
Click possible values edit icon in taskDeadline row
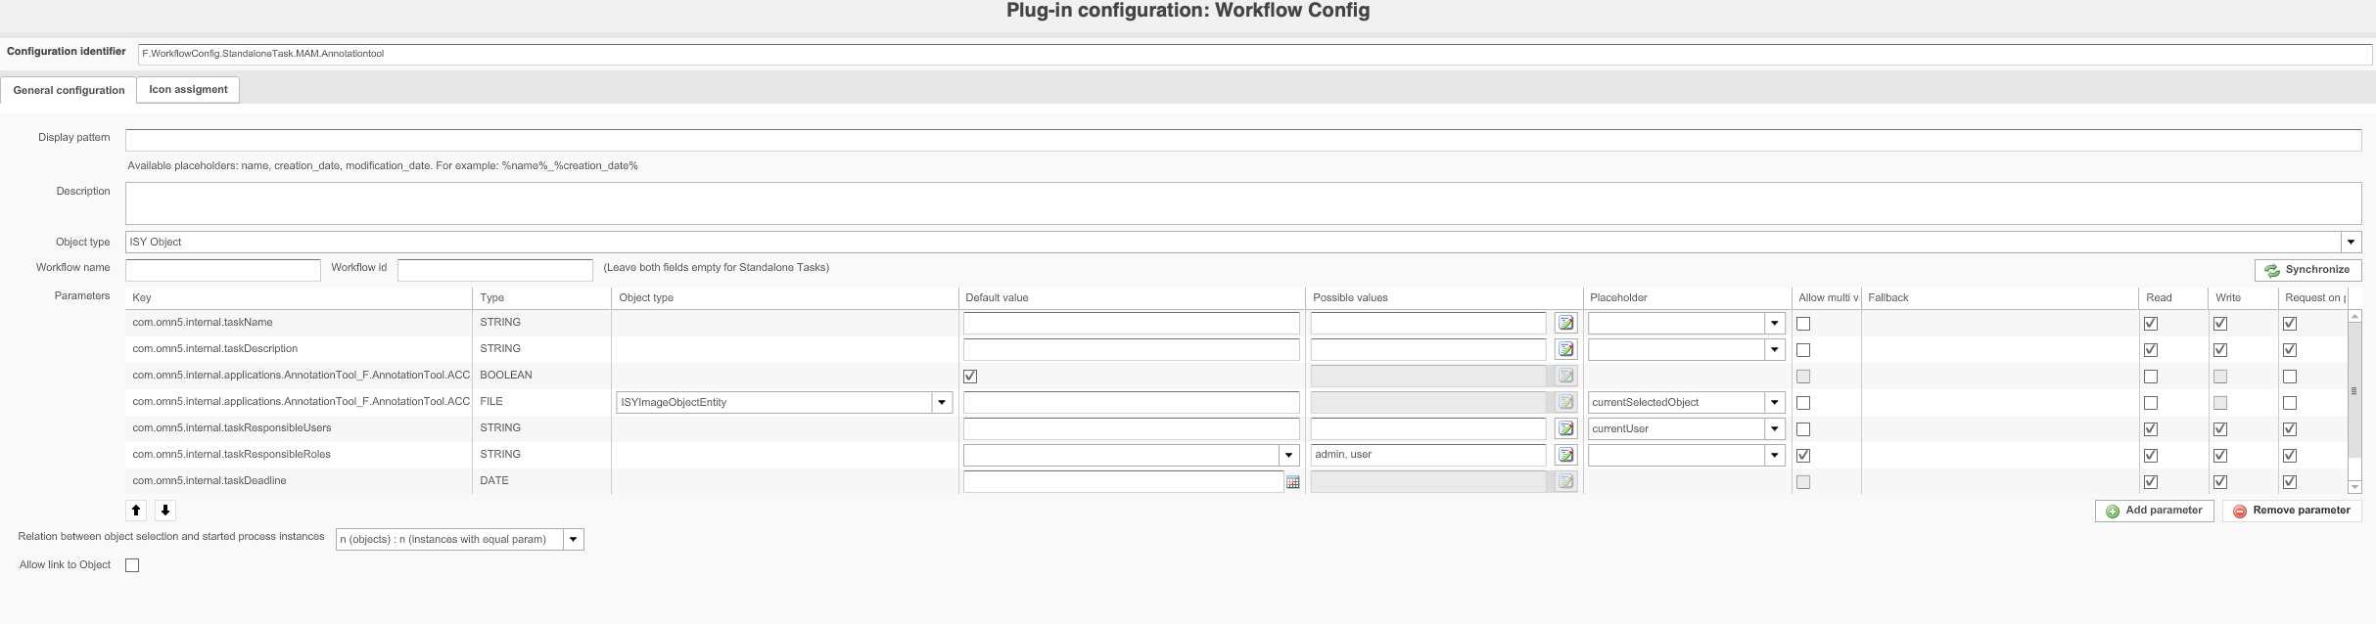(1565, 481)
